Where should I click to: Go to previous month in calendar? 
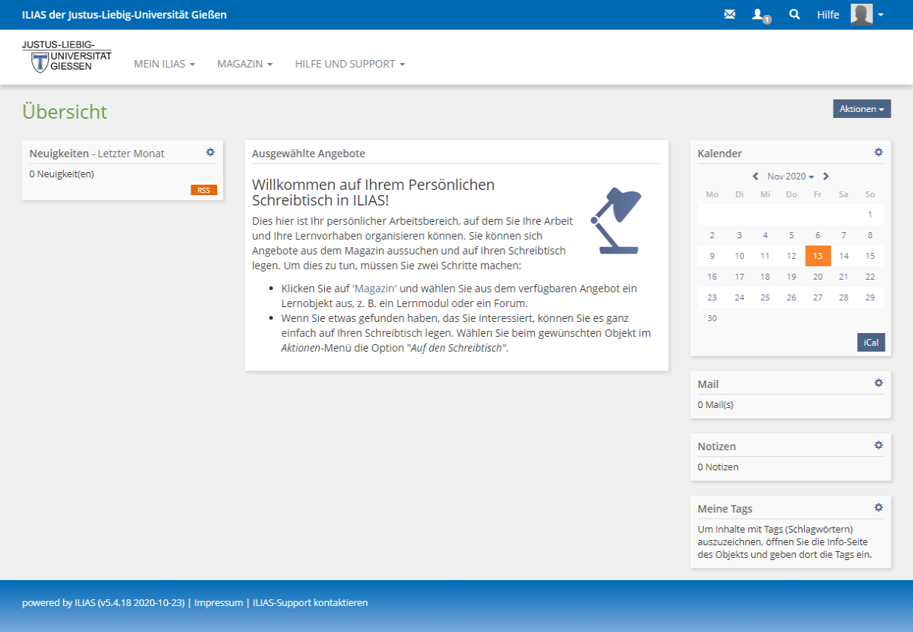(x=755, y=177)
